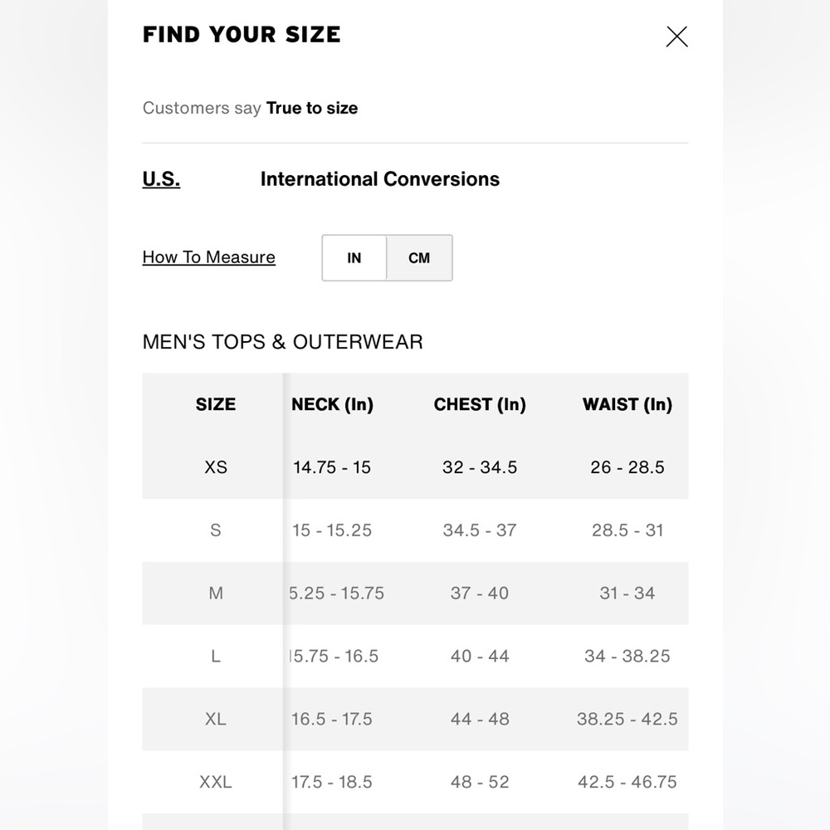Screen dimensions: 830x830
Task: Select the XL size row label
Action: click(x=216, y=720)
